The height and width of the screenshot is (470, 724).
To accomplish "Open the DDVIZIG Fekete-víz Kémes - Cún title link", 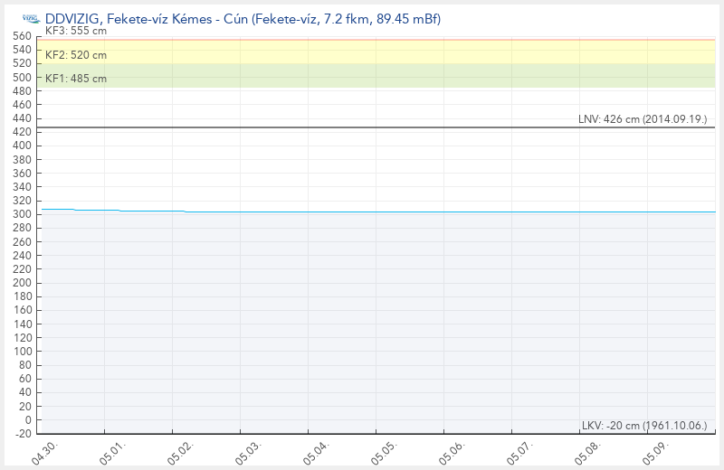I will point(243,19).
